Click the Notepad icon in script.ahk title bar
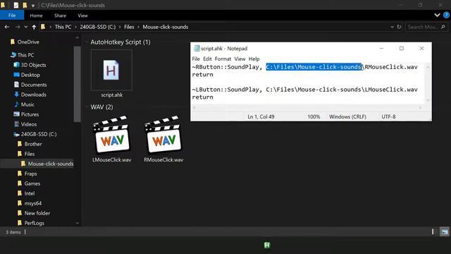 (197, 49)
